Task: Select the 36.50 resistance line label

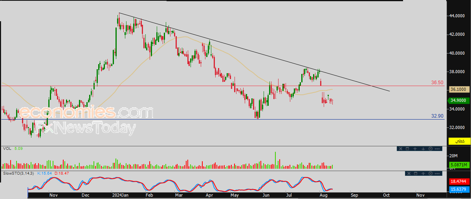Action: click(437, 82)
